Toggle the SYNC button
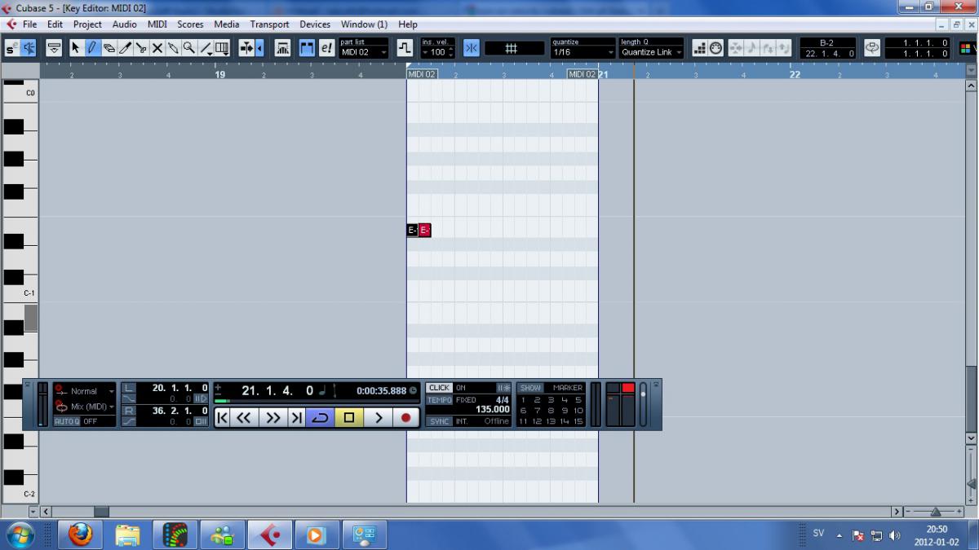This screenshot has width=979, height=550. (440, 421)
